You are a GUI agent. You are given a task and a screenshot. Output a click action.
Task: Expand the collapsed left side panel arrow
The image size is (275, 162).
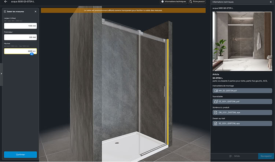pyautogui.click(x=1, y=74)
